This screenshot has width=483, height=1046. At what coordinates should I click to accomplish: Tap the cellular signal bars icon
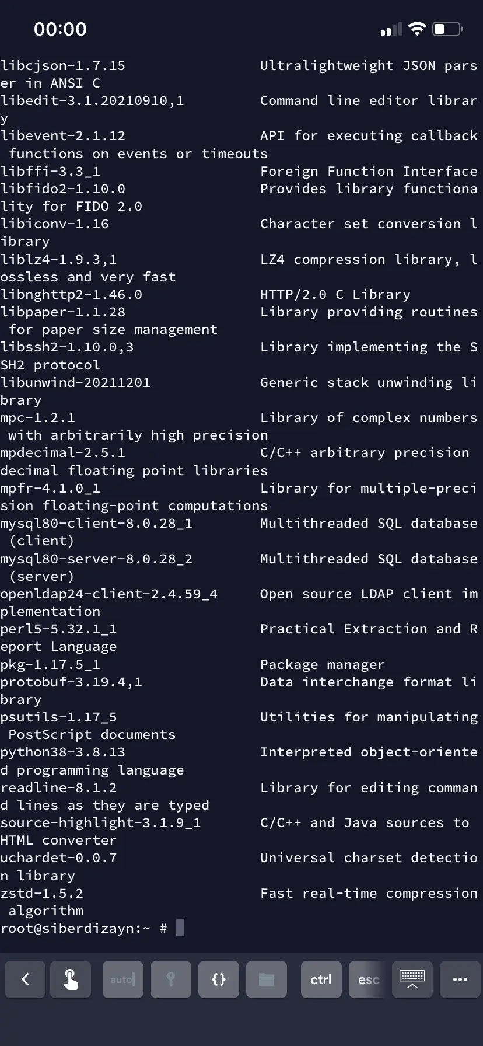pyautogui.click(x=391, y=30)
